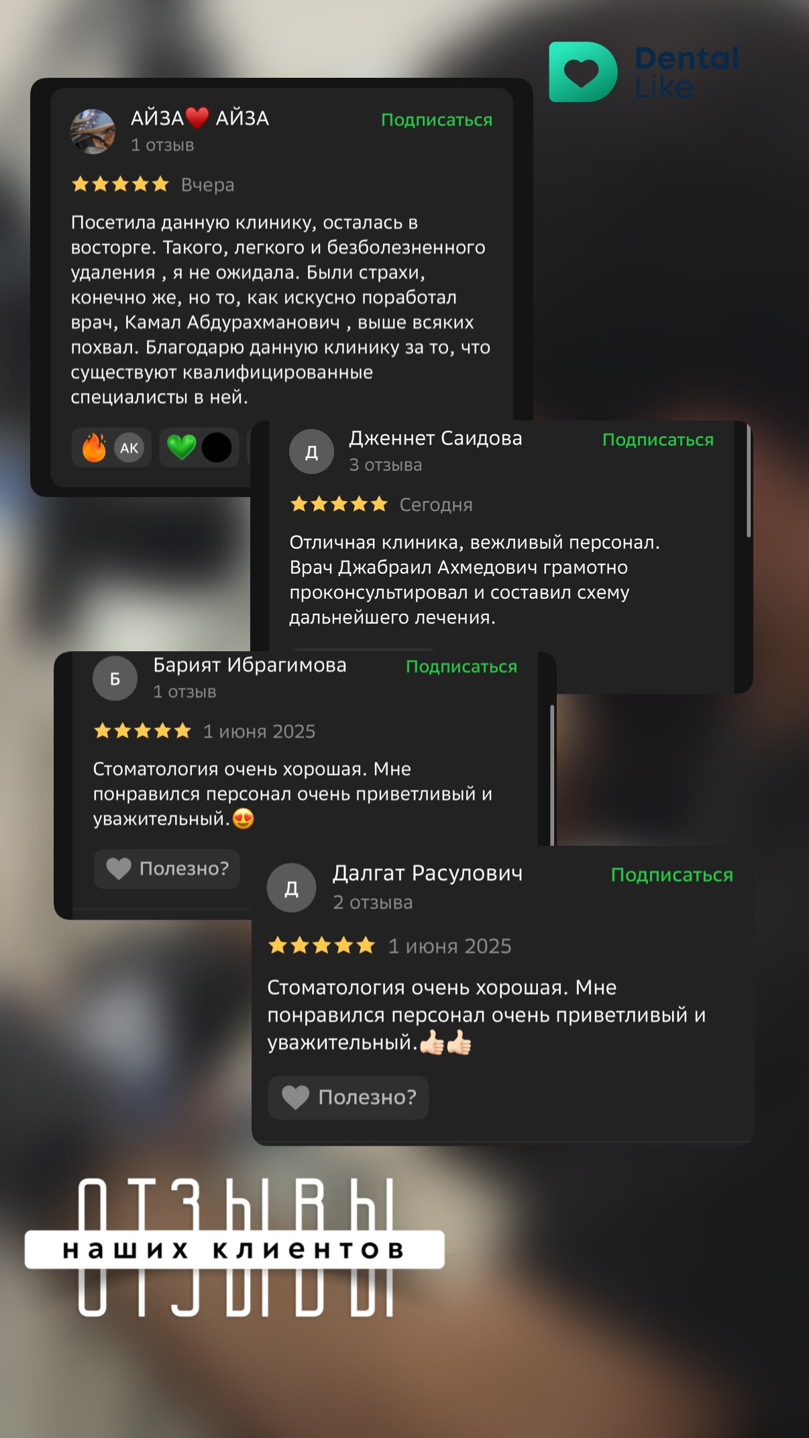Open Далгат Расулович's Д avatar

(291, 888)
